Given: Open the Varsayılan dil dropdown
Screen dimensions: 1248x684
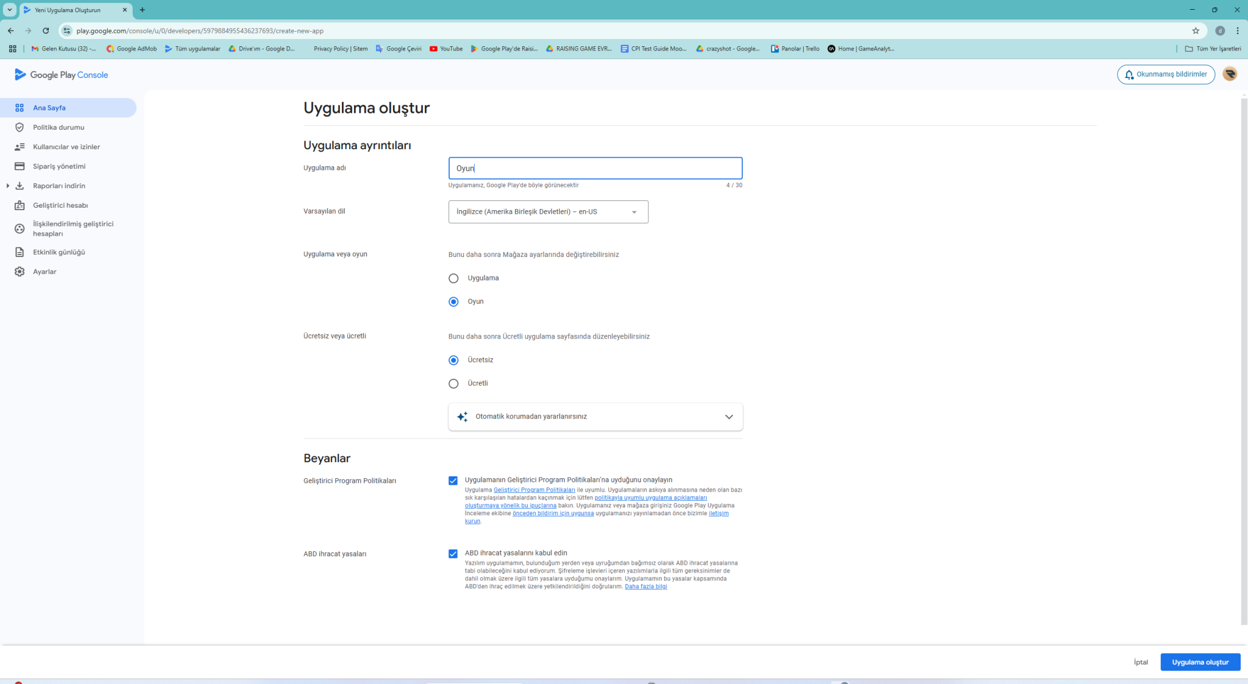Looking at the screenshot, I should coord(548,212).
